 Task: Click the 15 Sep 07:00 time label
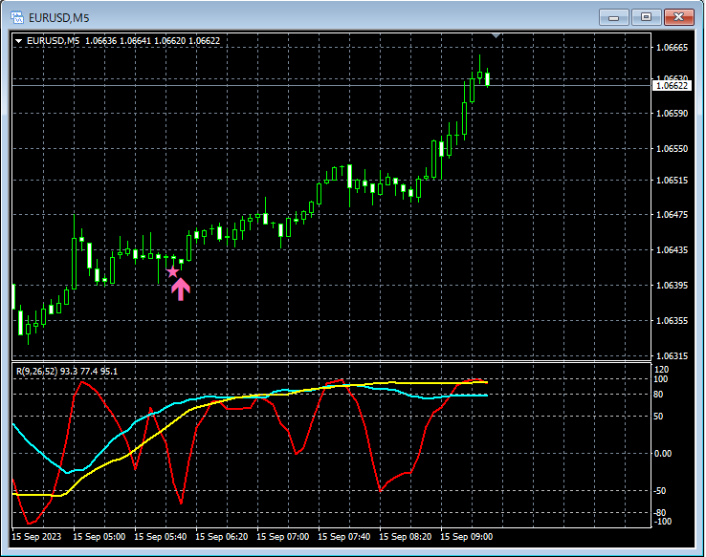283,537
